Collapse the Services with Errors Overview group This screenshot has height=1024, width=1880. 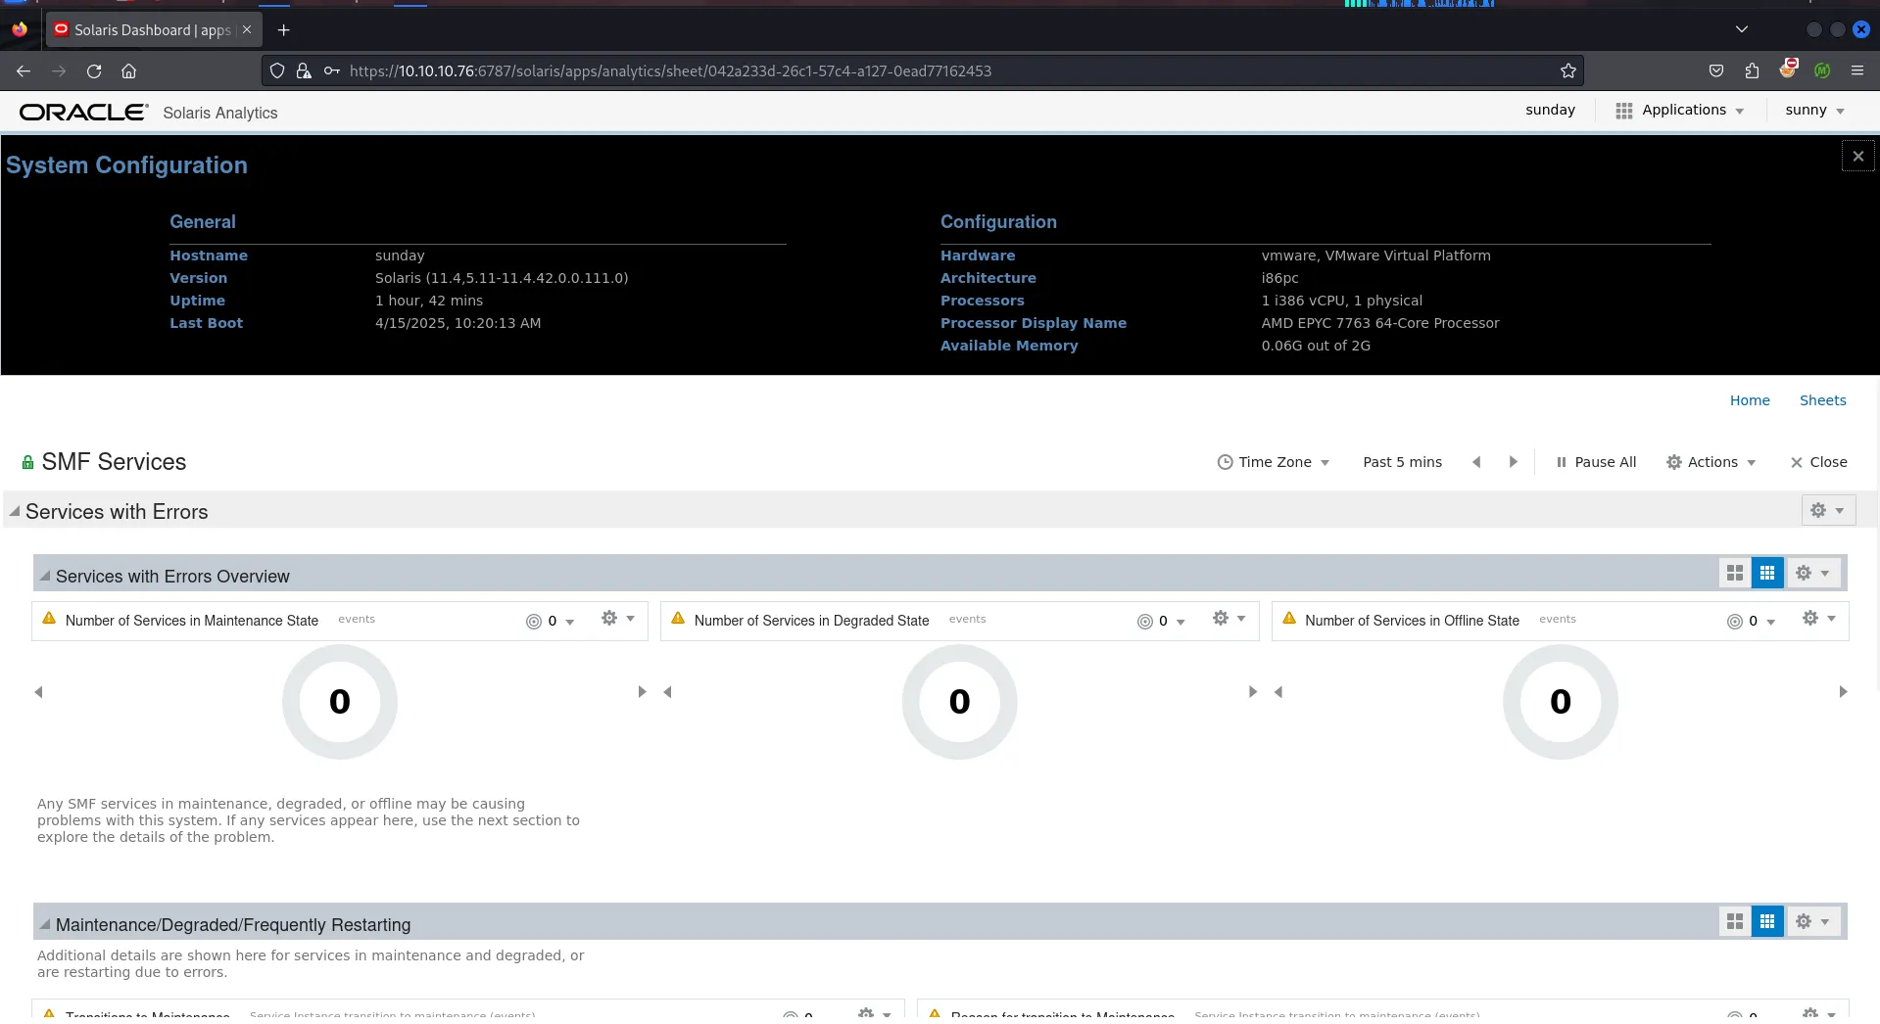point(45,577)
